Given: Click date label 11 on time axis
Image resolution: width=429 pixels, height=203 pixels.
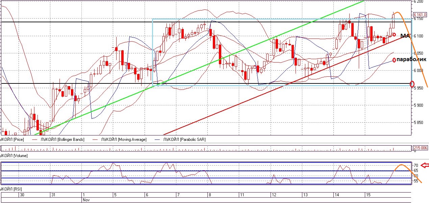Looking at the screenshot, I should tap(242, 195).
